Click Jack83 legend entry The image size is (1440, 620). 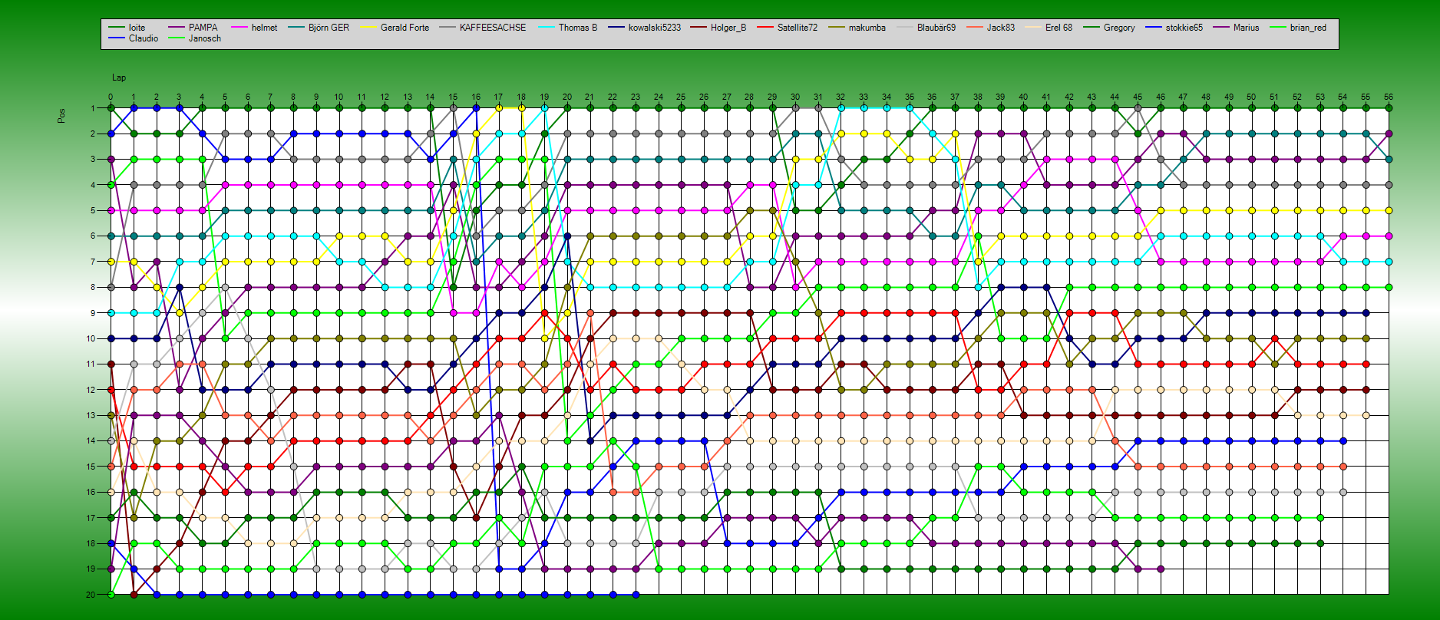(x=1000, y=28)
